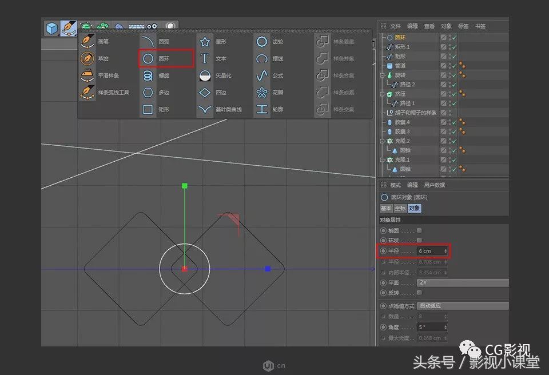Image resolution: width=549 pixels, height=375 pixels.
Task: Enable the 椭圆 ellipse checkbox in object properties
Action: (419, 230)
